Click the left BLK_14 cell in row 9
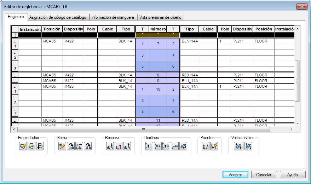The image size is (311, 184). point(126,81)
